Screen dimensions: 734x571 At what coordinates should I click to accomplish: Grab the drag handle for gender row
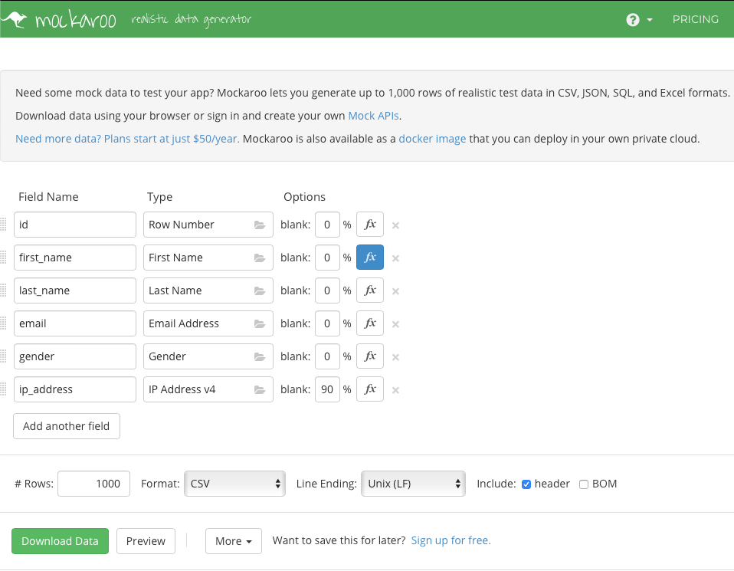click(3, 356)
